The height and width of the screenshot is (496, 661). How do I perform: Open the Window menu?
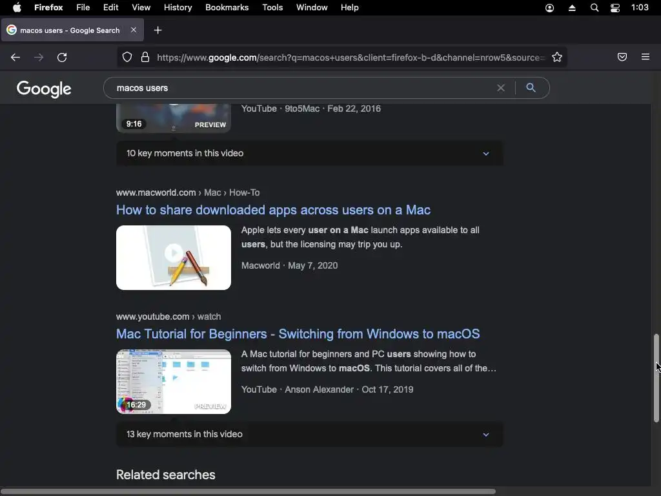coord(312,8)
